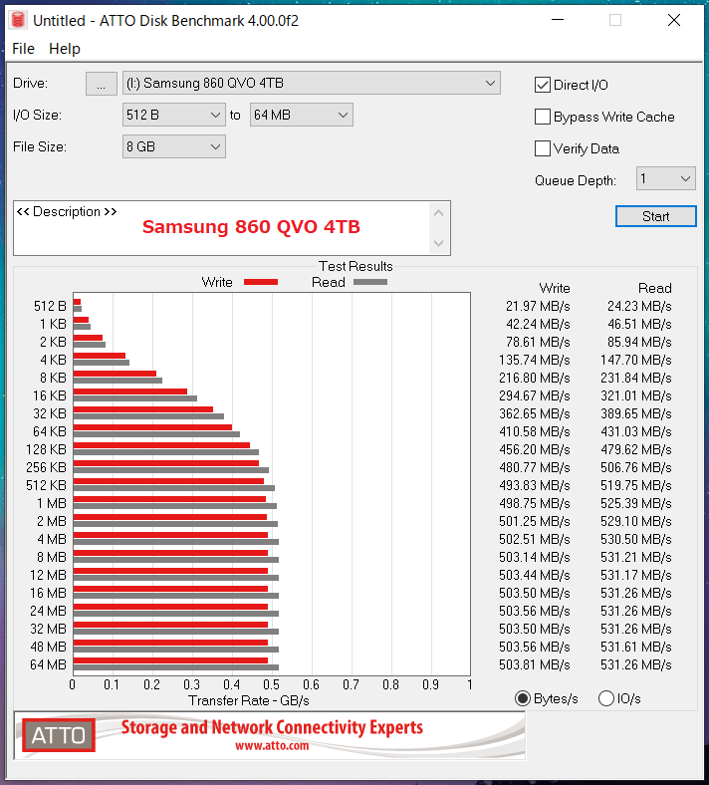Click the 4 KB row label in chart
The width and height of the screenshot is (709, 785).
[x=53, y=360]
